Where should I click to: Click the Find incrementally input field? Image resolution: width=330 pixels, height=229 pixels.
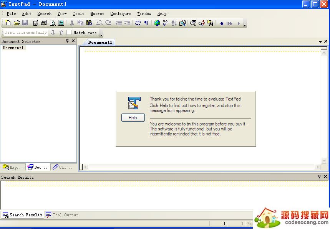(26, 33)
